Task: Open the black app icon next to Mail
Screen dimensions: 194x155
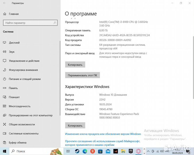Action: click(116, 151)
